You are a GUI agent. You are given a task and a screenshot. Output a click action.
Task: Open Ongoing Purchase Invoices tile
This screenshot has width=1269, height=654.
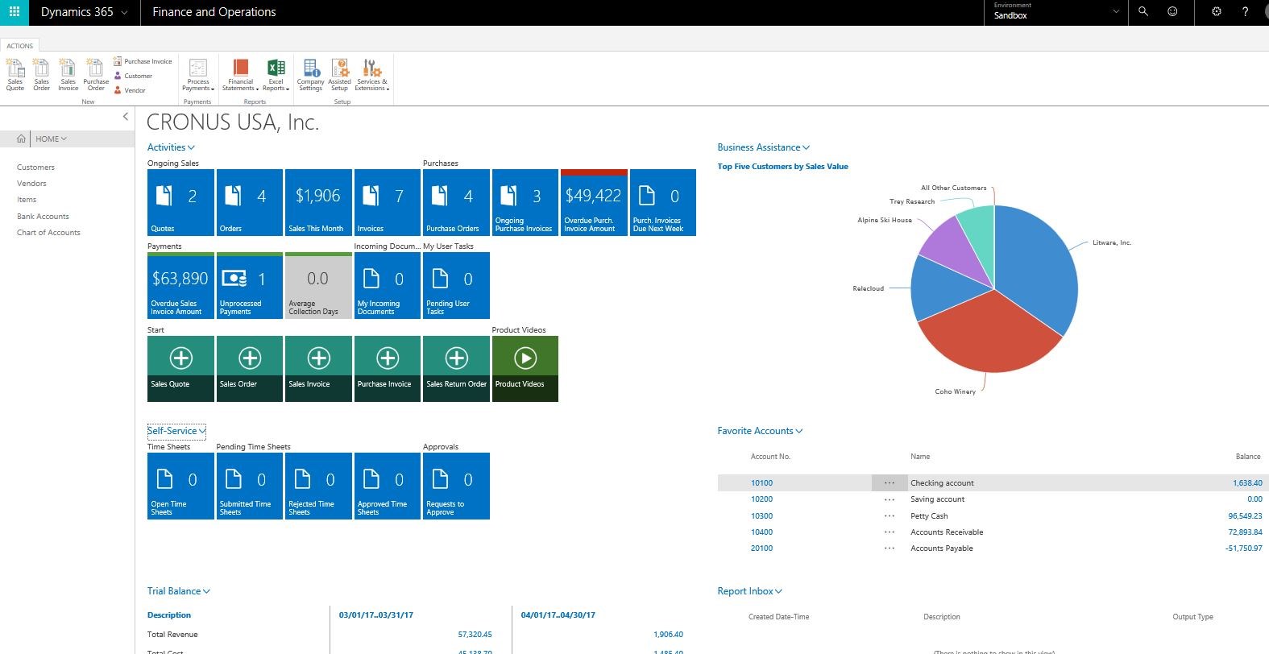[525, 202]
